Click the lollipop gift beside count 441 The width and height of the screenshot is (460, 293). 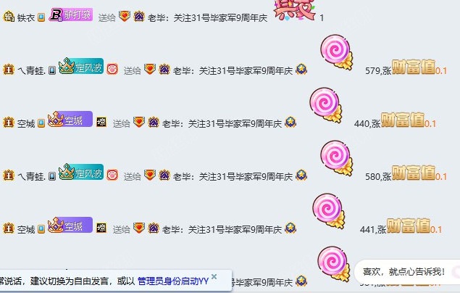point(328,211)
